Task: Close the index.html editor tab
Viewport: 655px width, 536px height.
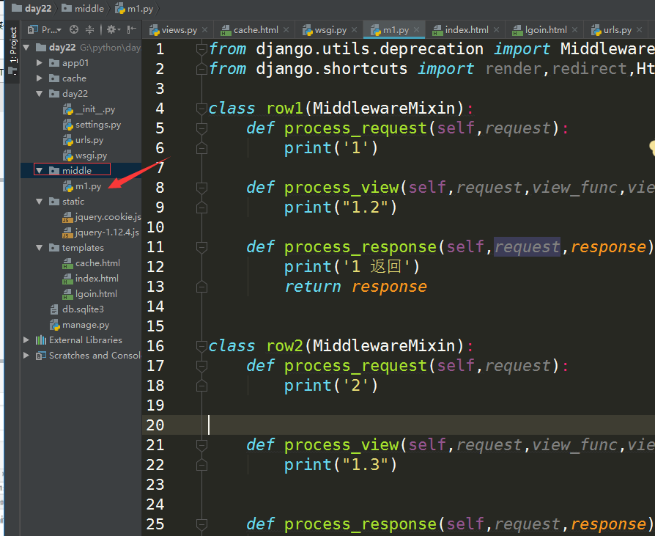Action: (x=496, y=30)
